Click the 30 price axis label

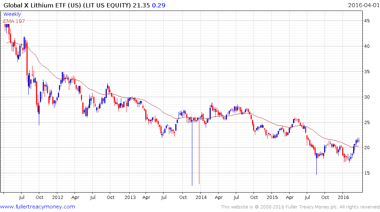(x=367, y=97)
